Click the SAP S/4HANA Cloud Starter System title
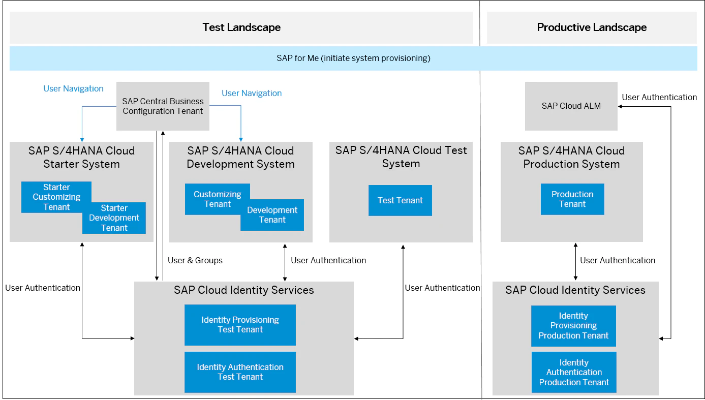Viewport: 705px width, 400px height. pyautogui.click(x=81, y=158)
